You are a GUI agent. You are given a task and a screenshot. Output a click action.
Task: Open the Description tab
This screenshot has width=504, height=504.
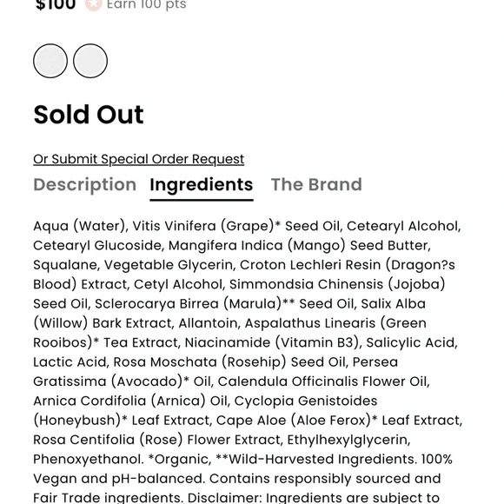click(x=85, y=184)
